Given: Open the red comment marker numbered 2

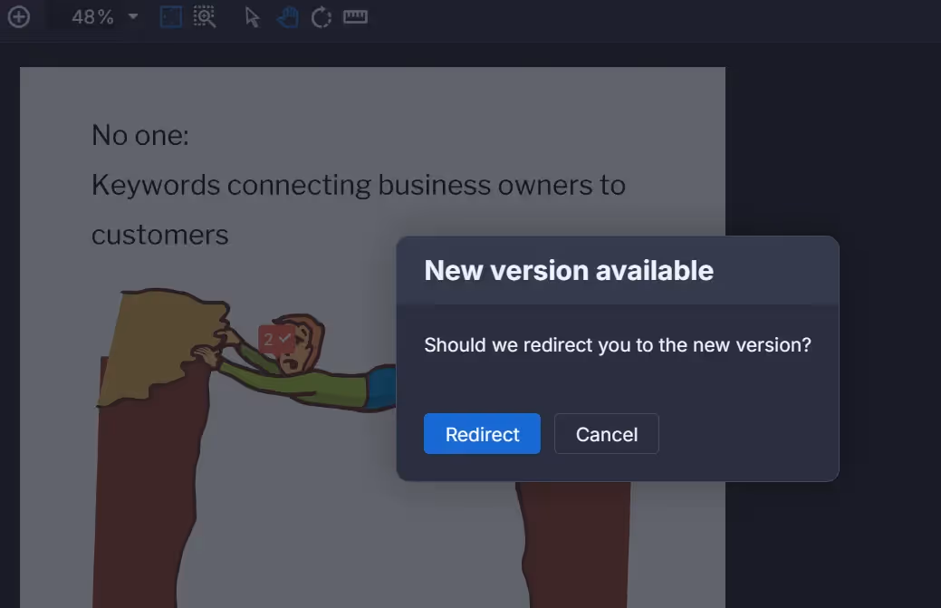Looking at the screenshot, I should click(x=276, y=340).
